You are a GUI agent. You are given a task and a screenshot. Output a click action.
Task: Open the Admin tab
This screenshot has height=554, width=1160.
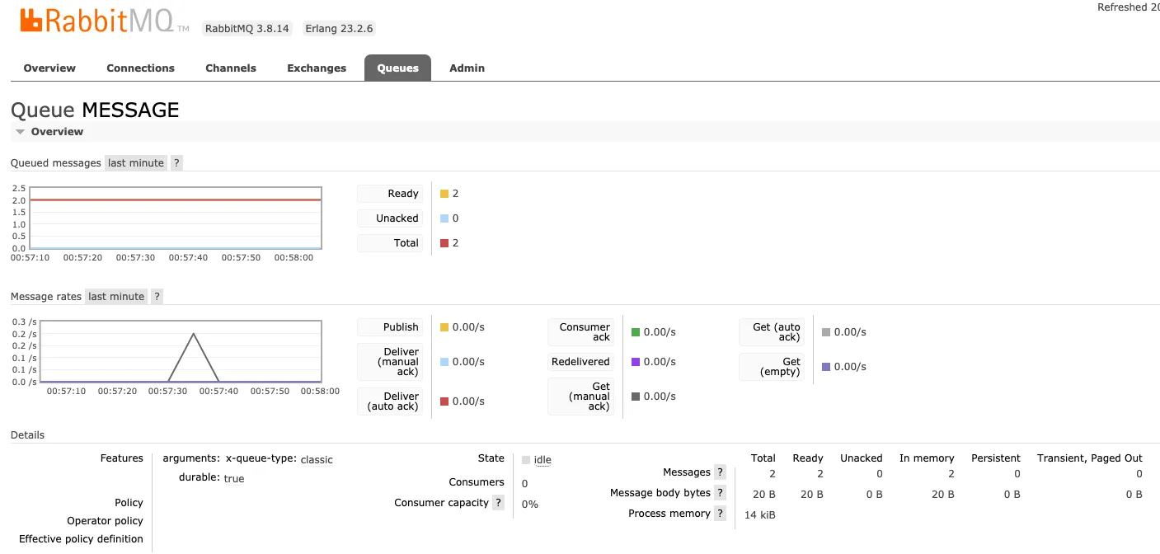467,68
